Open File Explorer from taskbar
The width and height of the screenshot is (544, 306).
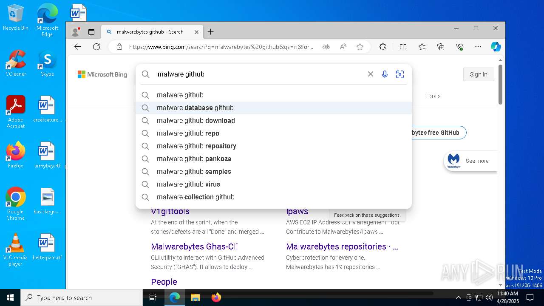[195, 297]
